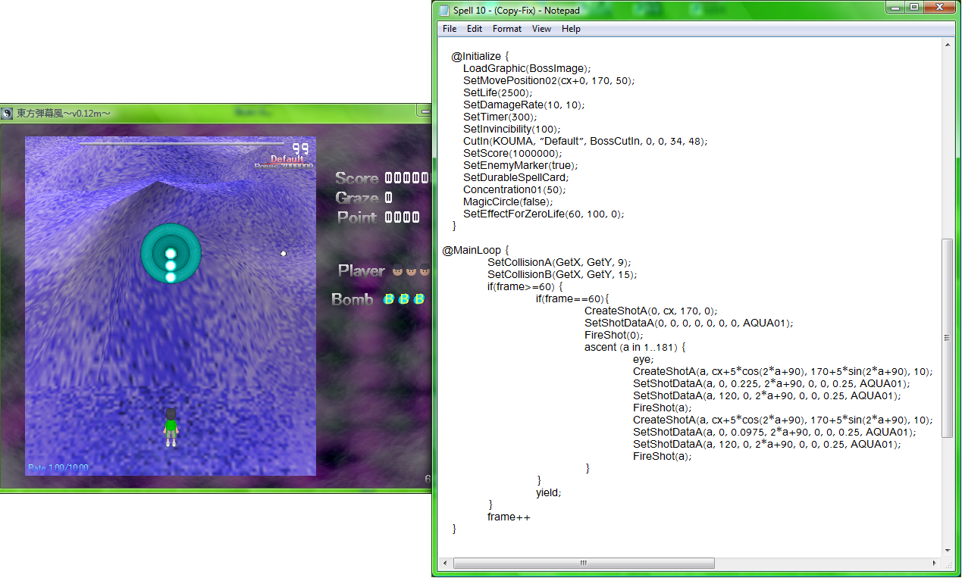Open the View menu in Notepad
This screenshot has height=578, width=962.
tap(541, 29)
